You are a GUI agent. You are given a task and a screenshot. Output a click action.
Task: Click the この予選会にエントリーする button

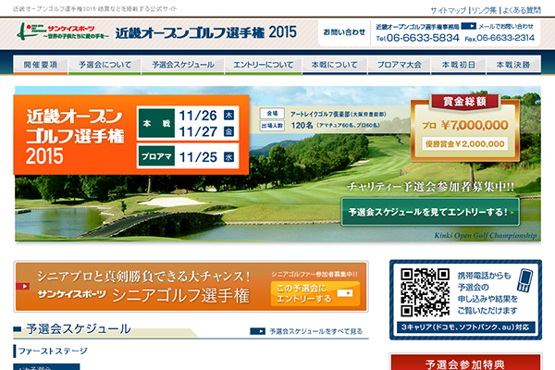pos(315,293)
